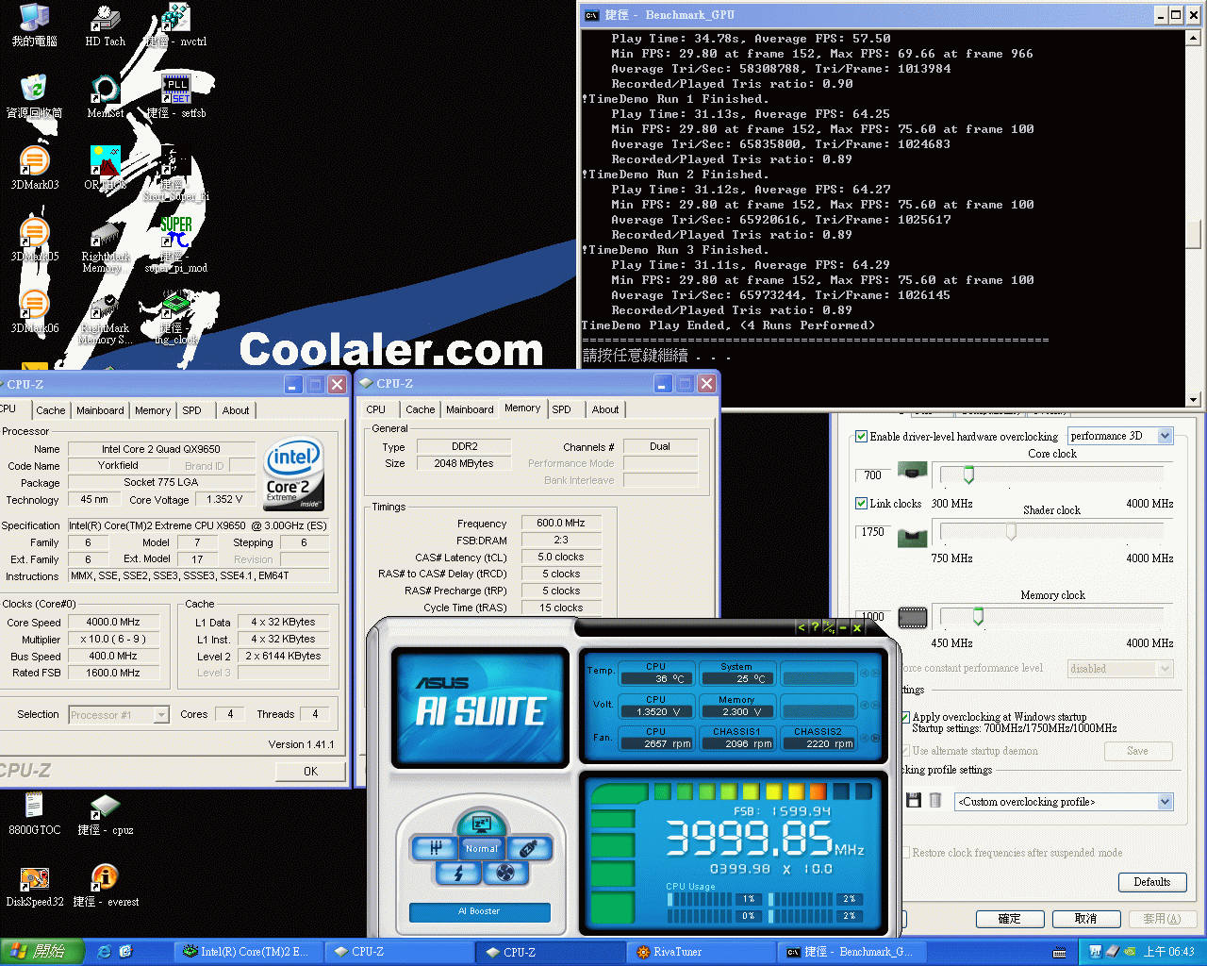Click the Core Speed value 4000.0 MHz

pyautogui.click(x=114, y=623)
